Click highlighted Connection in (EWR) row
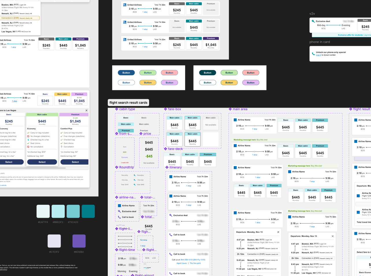This screenshot has width=371, height=276. point(20,18)
